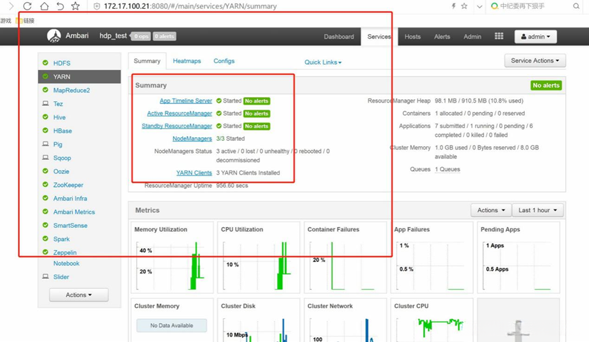Open the Quick Links dropdown
This screenshot has width=589, height=342.
[323, 63]
